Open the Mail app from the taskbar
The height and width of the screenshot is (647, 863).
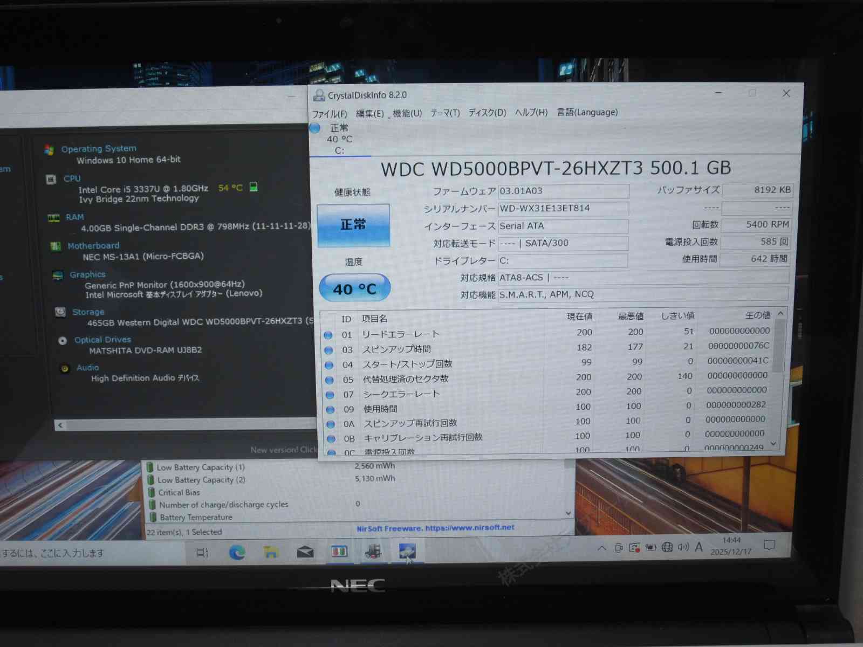pos(305,552)
